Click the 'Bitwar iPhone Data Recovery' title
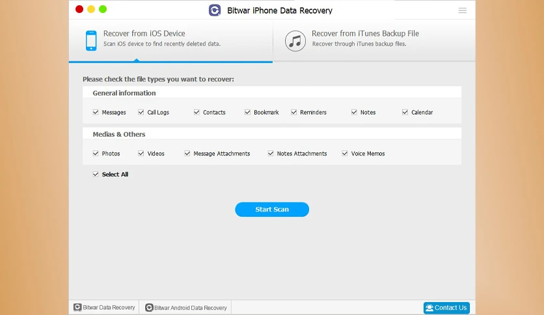Screen dimensions: 544x315 coord(280,10)
